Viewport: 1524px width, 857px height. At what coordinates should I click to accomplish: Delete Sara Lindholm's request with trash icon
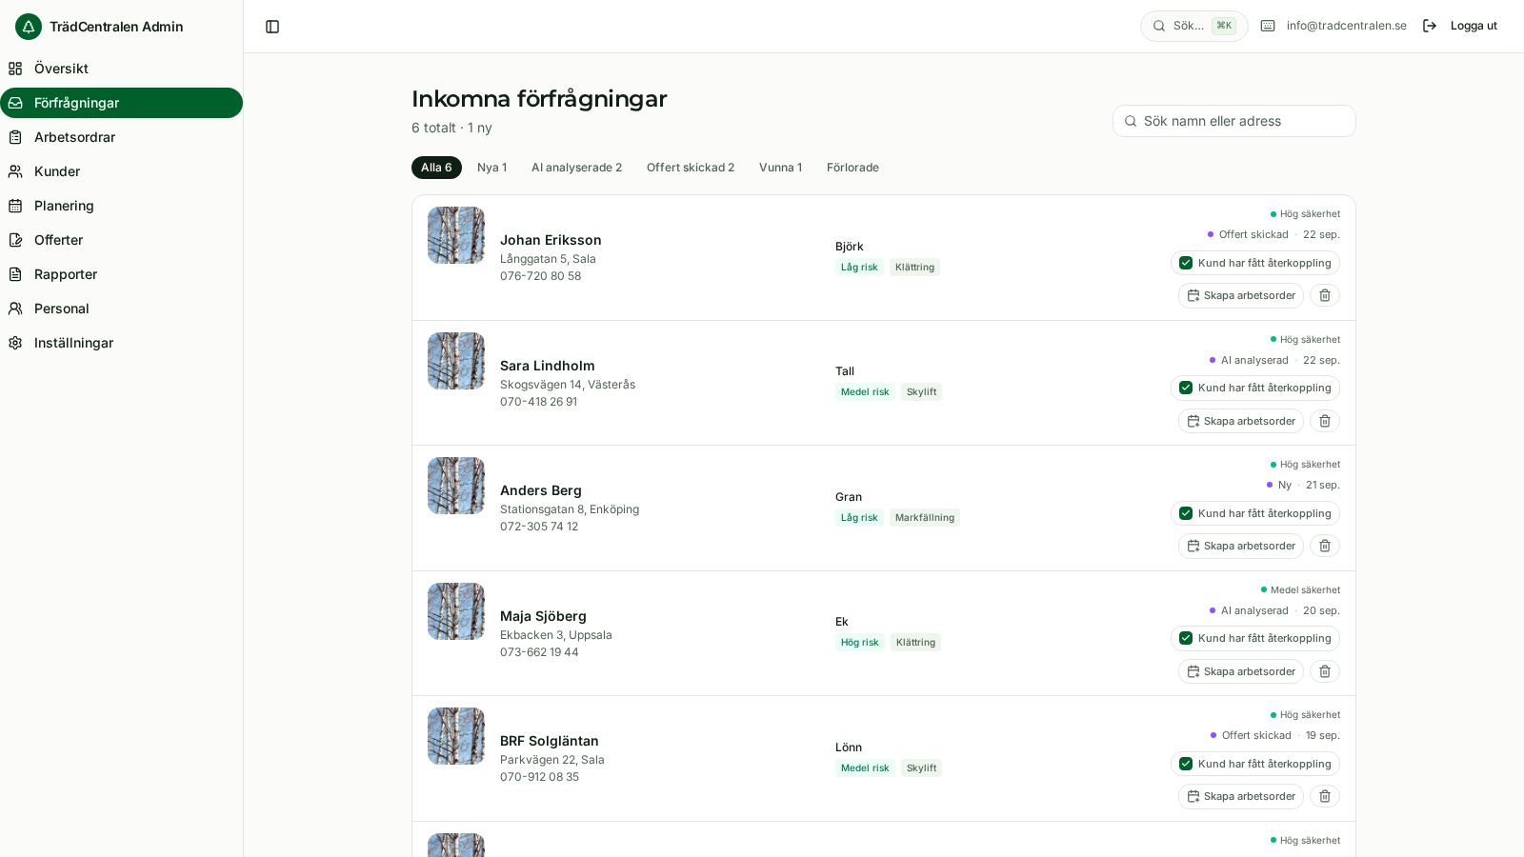pyautogui.click(x=1325, y=421)
